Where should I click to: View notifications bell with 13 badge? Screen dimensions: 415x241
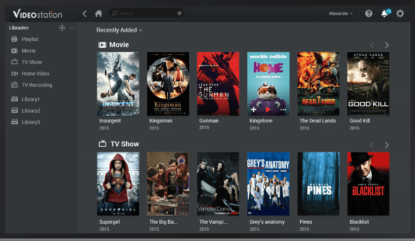click(385, 13)
